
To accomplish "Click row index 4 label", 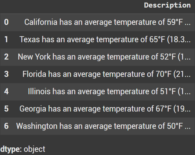I will point(6,91).
